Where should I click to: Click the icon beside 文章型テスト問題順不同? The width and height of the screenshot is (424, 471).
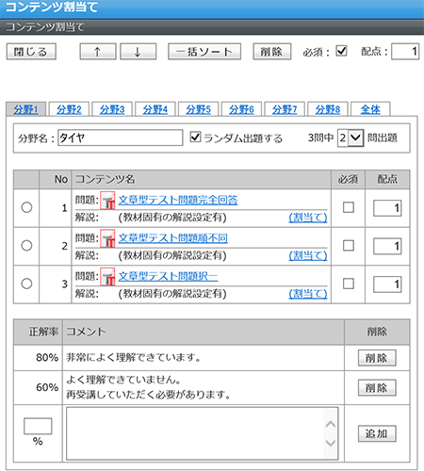click(x=107, y=238)
